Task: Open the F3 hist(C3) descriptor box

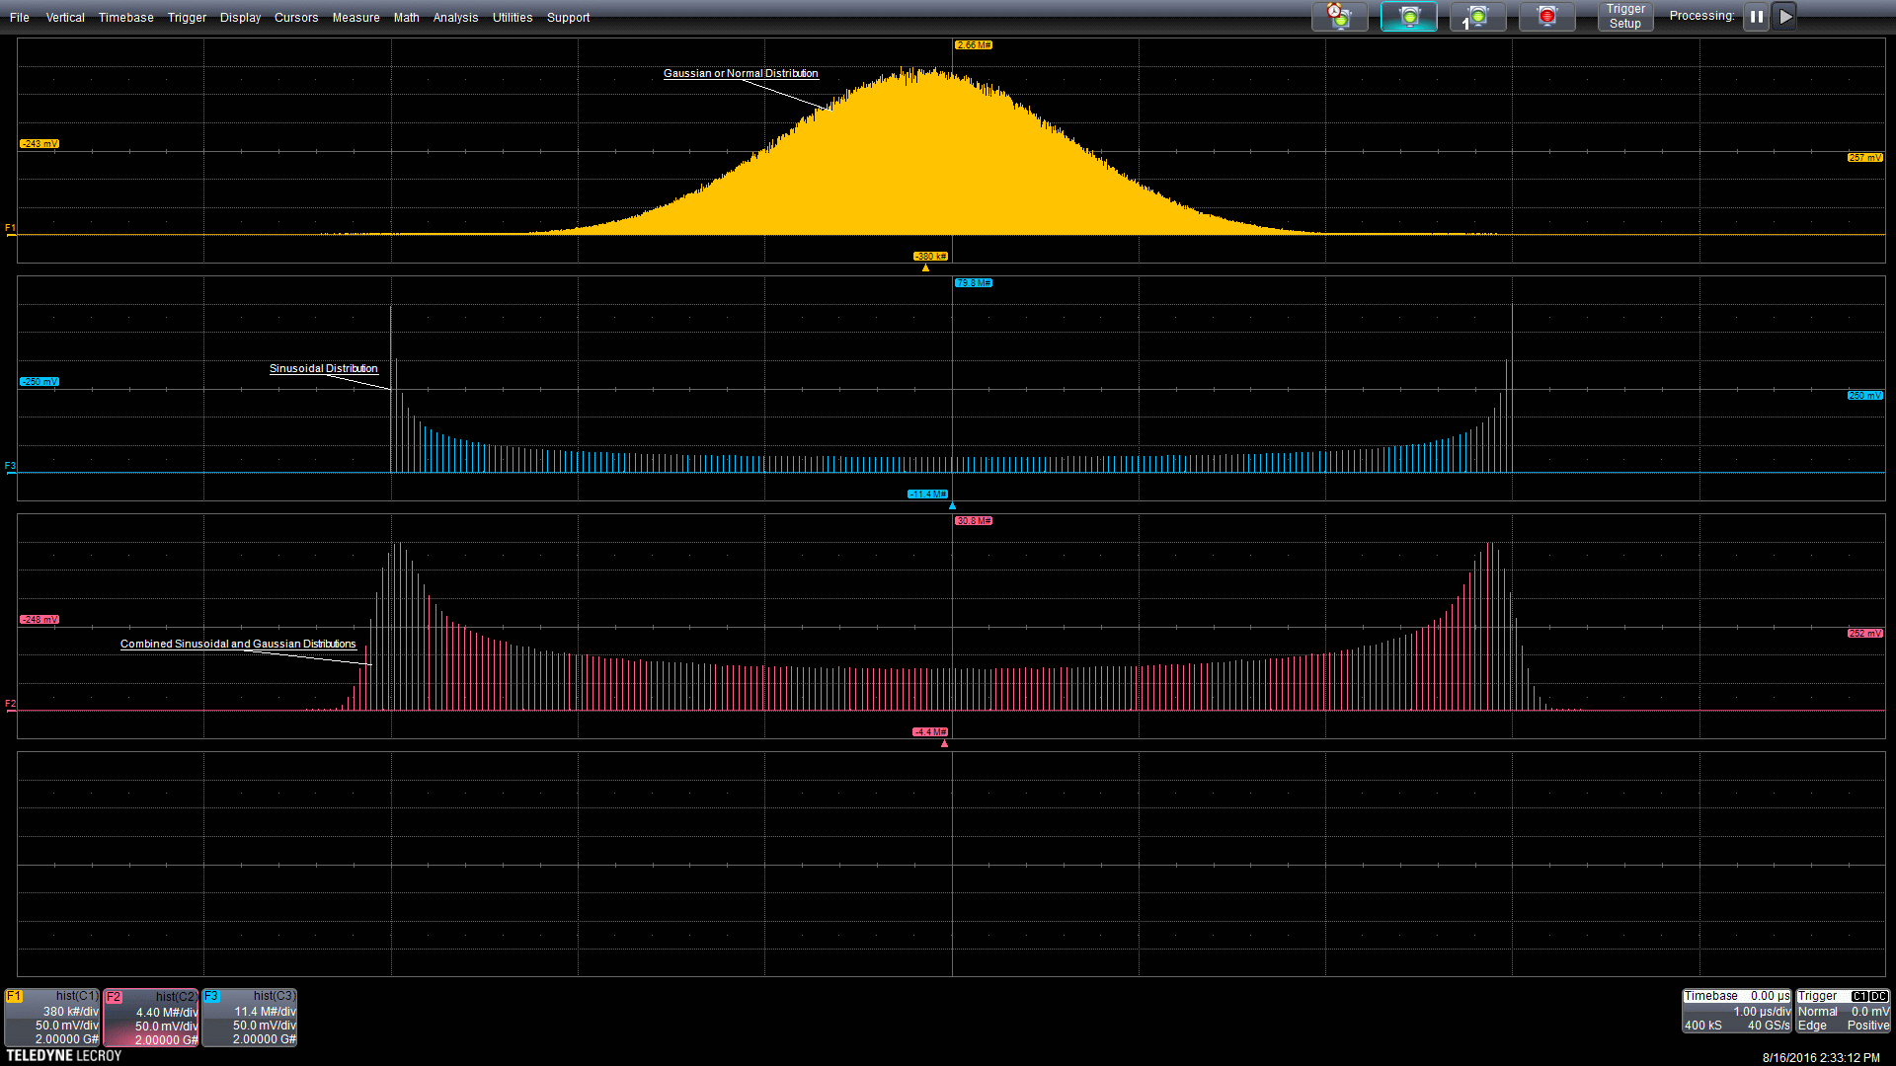Action: 250,1018
